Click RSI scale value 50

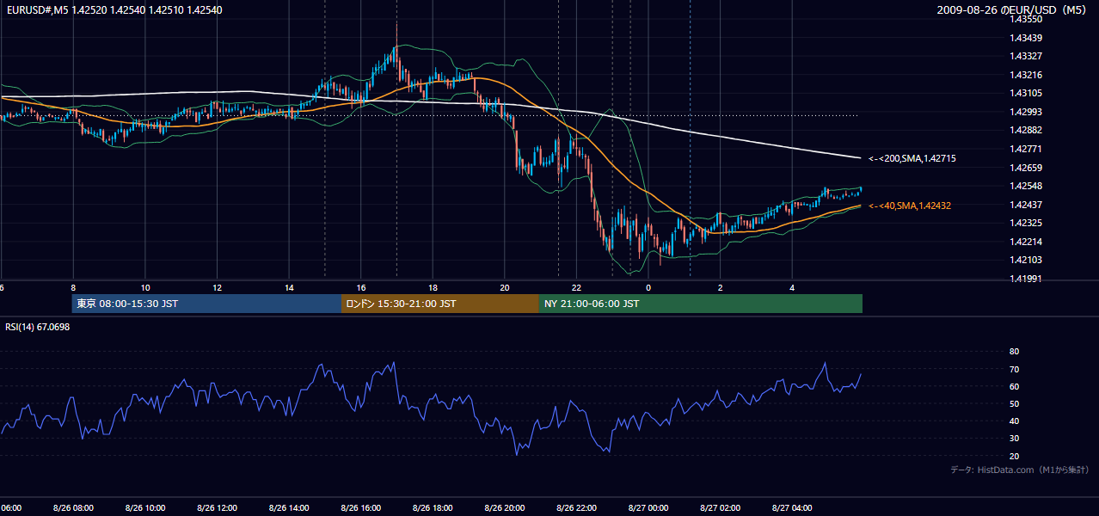point(1014,403)
